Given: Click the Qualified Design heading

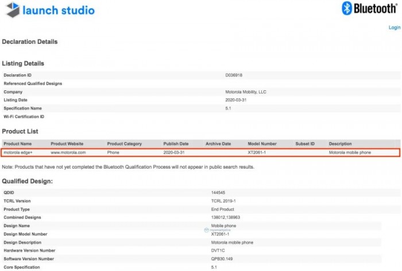Looking at the screenshot, I should (x=28, y=181).
